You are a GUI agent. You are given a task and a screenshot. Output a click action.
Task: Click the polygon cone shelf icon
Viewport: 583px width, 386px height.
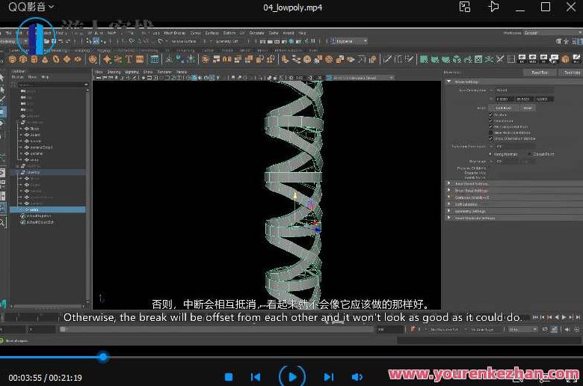[45, 60]
